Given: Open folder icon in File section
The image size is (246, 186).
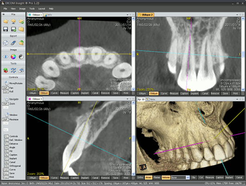Looking at the screenshot, I should click(6, 21).
